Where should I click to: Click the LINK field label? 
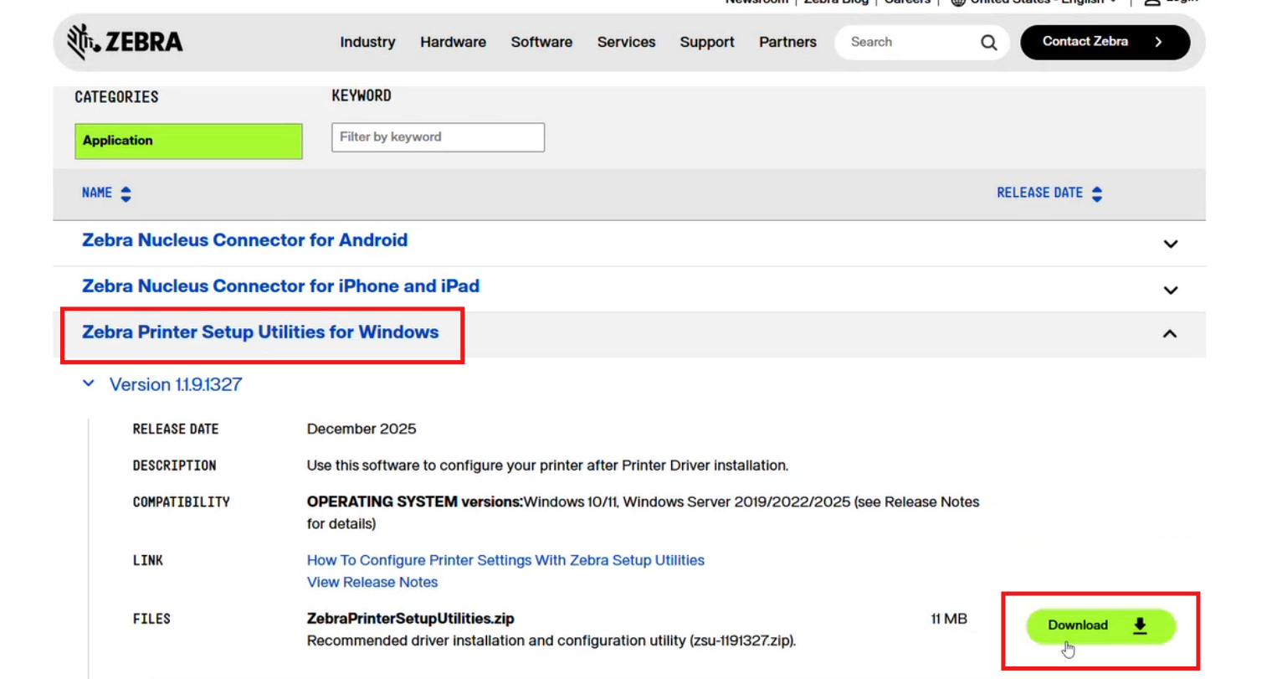pyautogui.click(x=147, y=560)
